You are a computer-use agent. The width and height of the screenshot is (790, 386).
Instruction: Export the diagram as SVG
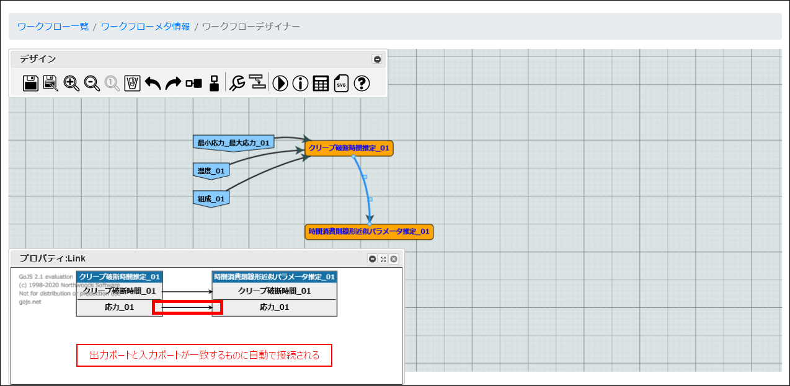click(x=342, y=83)
